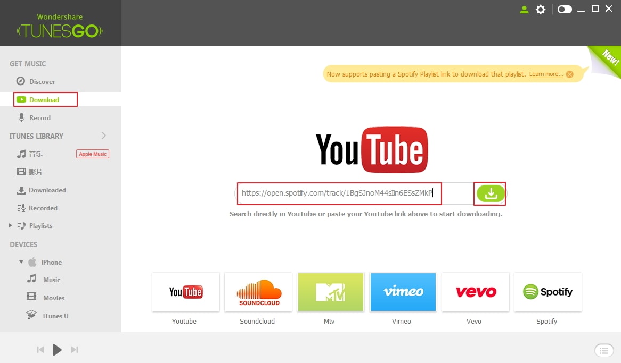Screen dimensions: 621x363
Task: Toggle the mini-mode switch in title bar
Action: click(565, 9)
